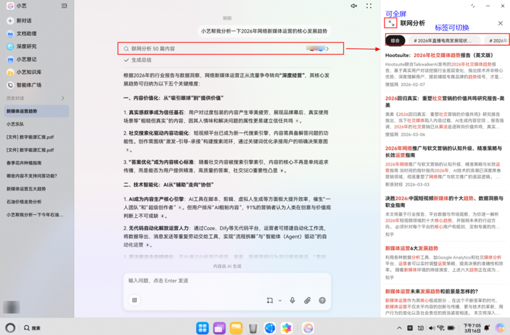The image size is (510, 335).
Task: Open the battery tray icon
Action: tap(451, 328)
